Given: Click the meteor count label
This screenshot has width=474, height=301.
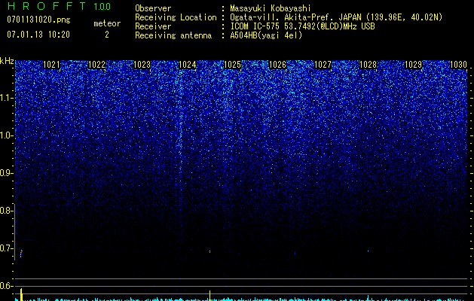Looking at the screenshot, I should pos(107,23).
